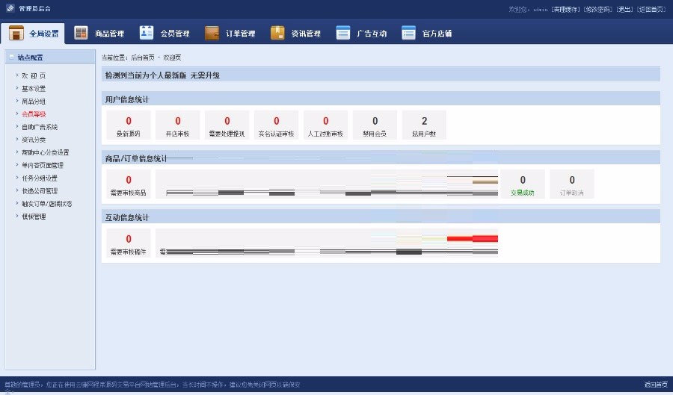Open 快递公司管理 in the sidebar
Screen dimensions: 673x395
click(40, 191)
